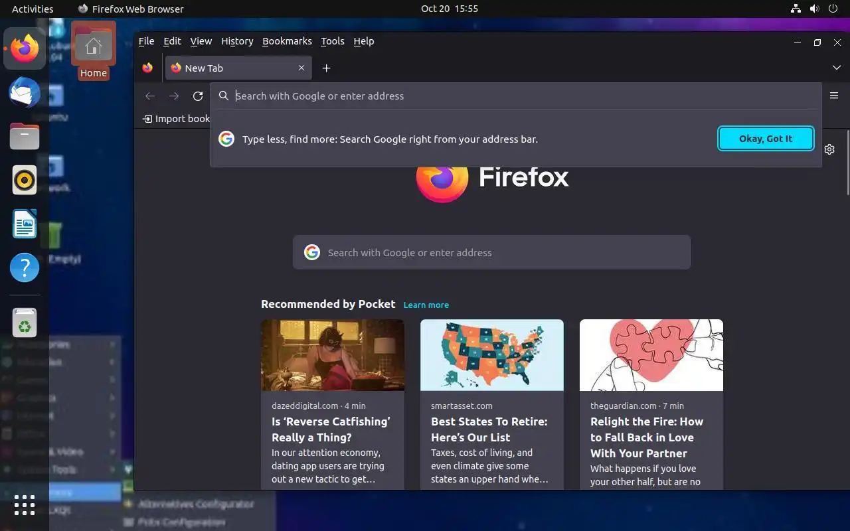Screen dimensions: 850x531
Task: Open Activities overview
Action: point(33,9)
